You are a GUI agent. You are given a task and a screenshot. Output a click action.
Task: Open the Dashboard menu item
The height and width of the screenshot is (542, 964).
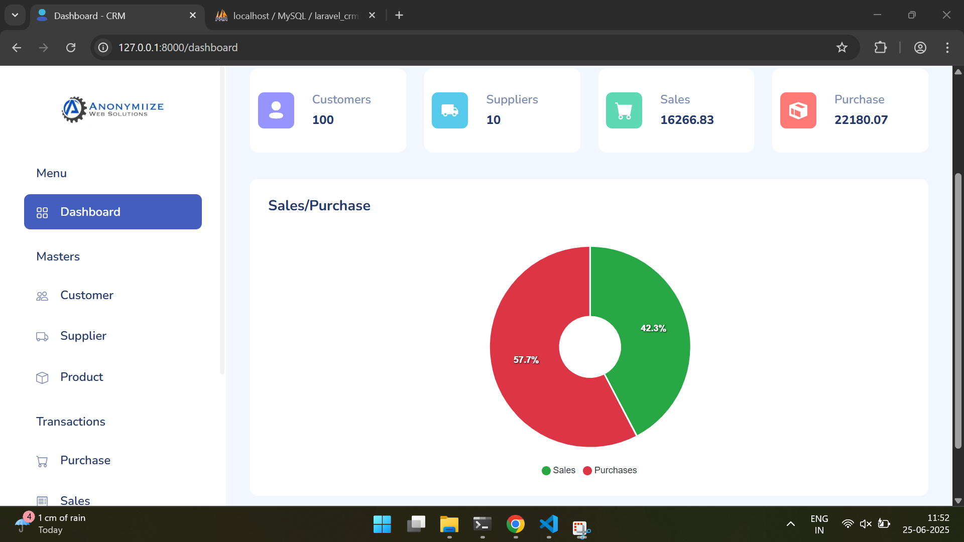tap(113, 212)
